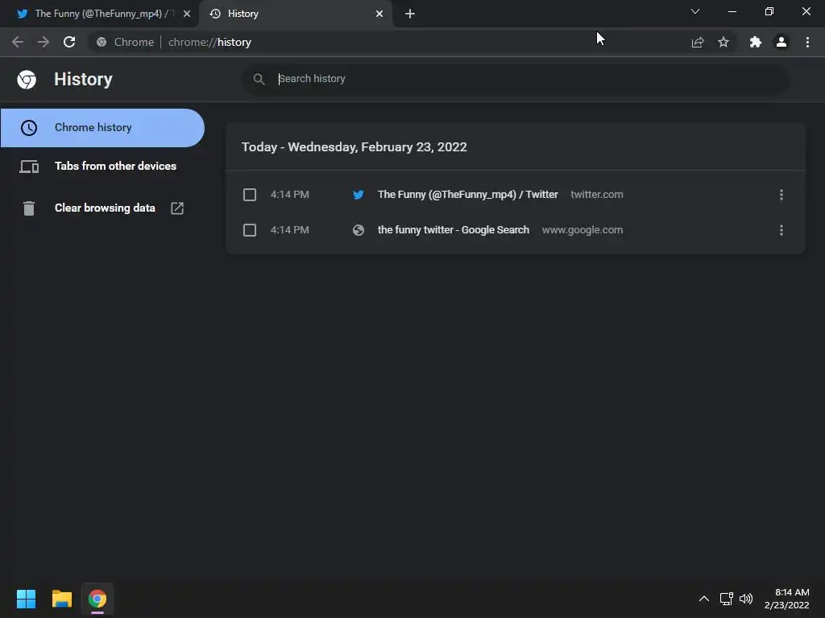
Task: Click the Chrome taskbar icon
Action: [97, 599]
